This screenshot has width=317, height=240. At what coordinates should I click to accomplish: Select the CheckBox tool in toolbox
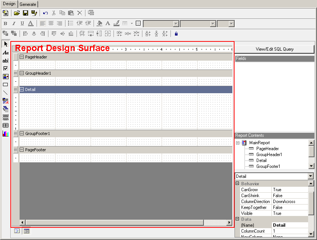(6, 68)
